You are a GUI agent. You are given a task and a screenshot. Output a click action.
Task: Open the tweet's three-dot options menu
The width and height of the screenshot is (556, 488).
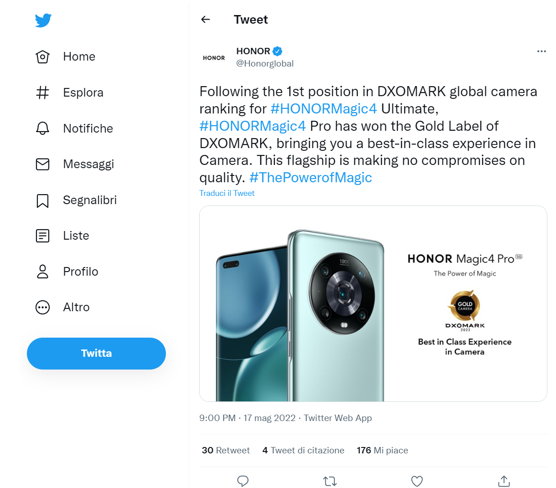coord(541,51)
